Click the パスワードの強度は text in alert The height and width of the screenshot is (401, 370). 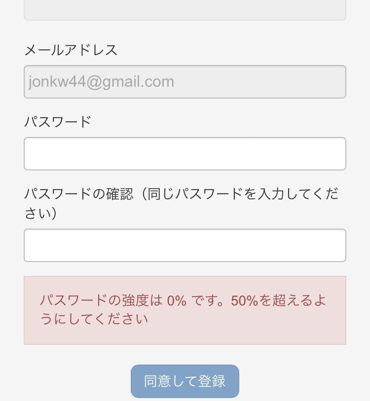coord(101,301)
